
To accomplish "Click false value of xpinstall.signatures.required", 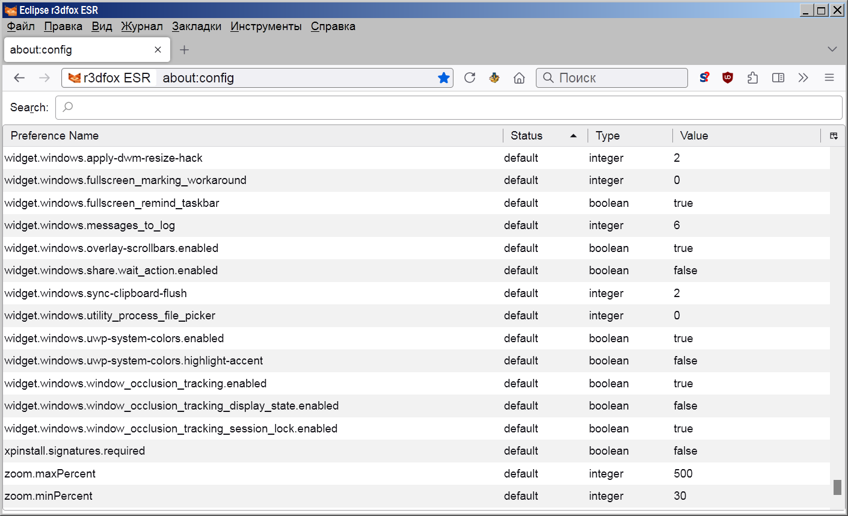I will [686, 451].
